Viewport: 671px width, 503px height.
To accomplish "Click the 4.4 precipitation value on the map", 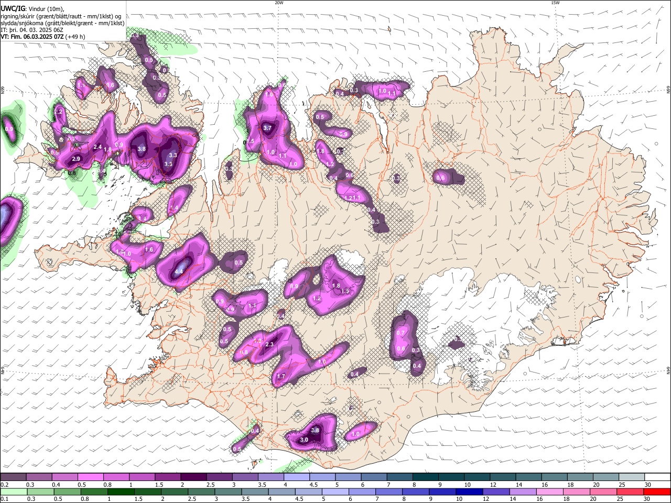I will coord(179,271).
